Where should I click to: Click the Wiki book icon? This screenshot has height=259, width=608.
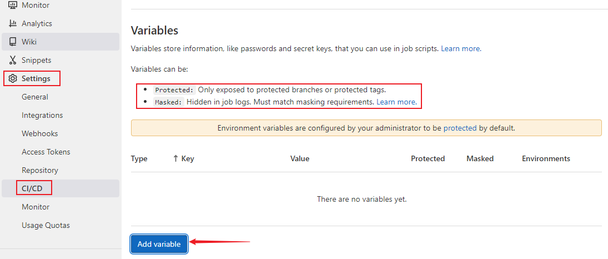tap(13, 42)
